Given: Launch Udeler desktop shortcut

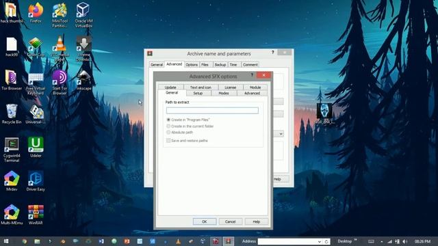Looking at the screenshot, I should pyautogui.click(x=36, y=148).
